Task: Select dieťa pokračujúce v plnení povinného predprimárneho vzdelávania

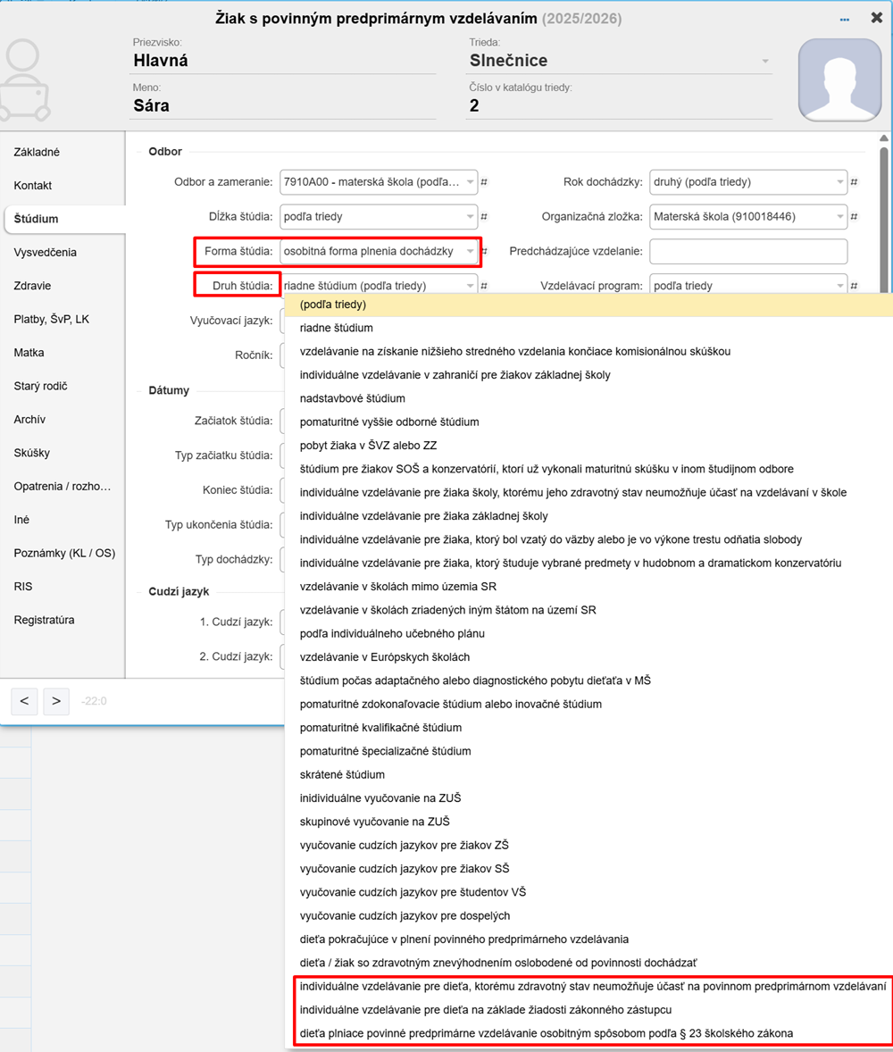Action: (588, 939)
